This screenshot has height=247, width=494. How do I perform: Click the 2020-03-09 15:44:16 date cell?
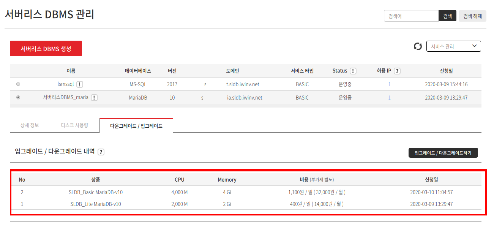click(446, 84)
